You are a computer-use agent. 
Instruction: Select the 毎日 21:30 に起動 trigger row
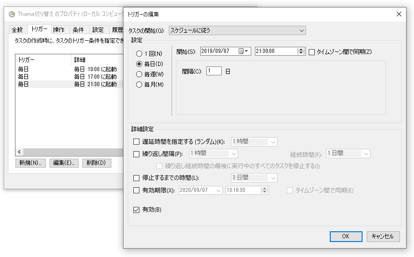coord(69,84)
